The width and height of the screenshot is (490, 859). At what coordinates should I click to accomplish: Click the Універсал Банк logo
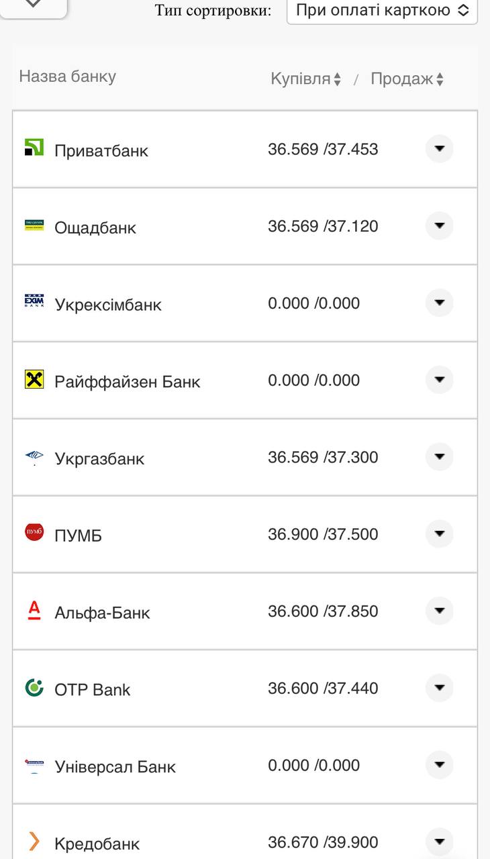pyautogui.click(x=34, y=764)
